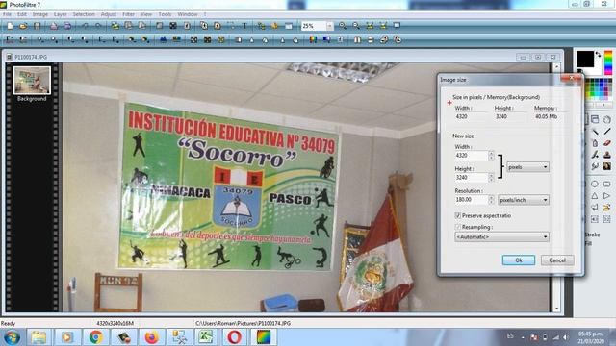This screenshot has width=616, height=346.
Task: Click the Resolution stepper arrows
Action: 491,200
